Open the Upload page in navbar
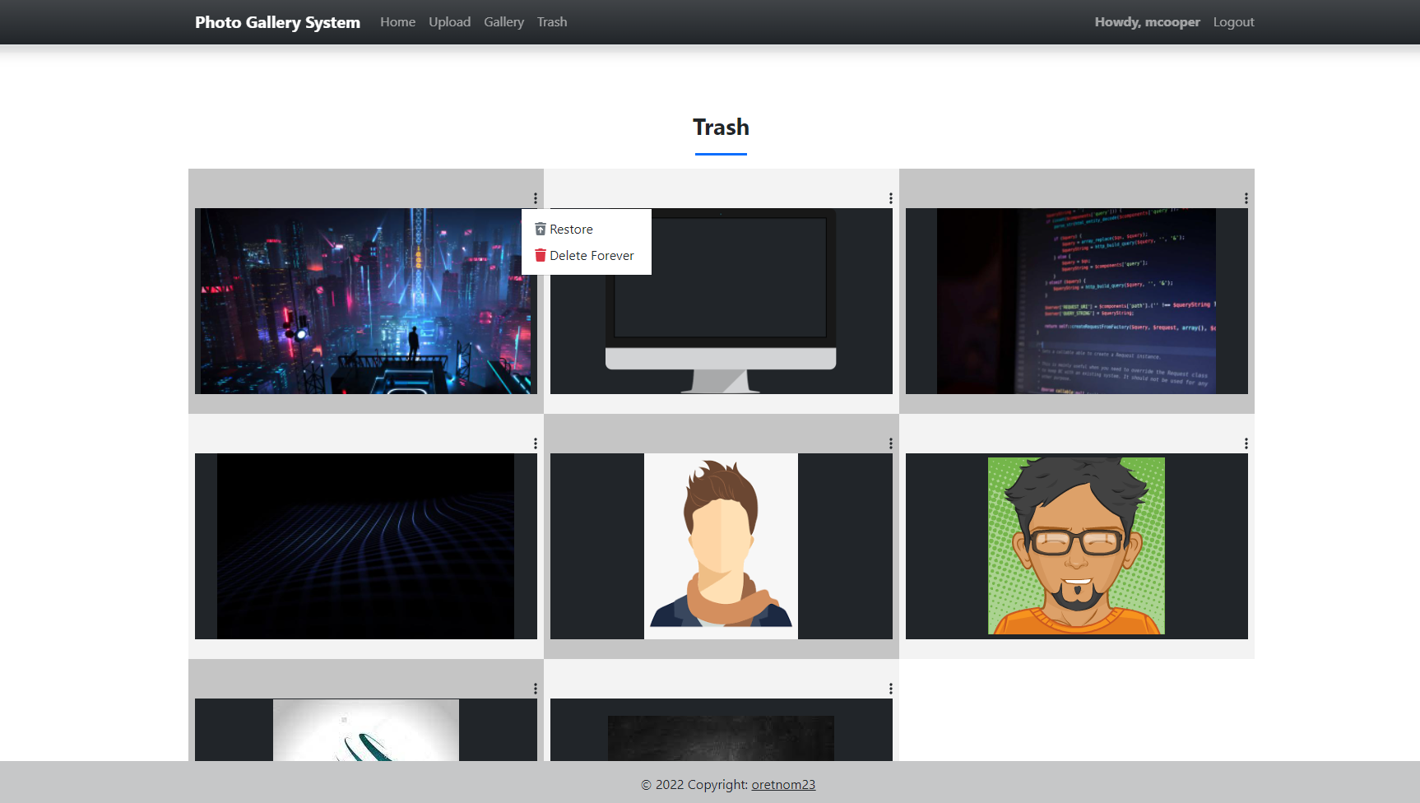Screen dimensions: 1420x803 [x=449, y=22]
